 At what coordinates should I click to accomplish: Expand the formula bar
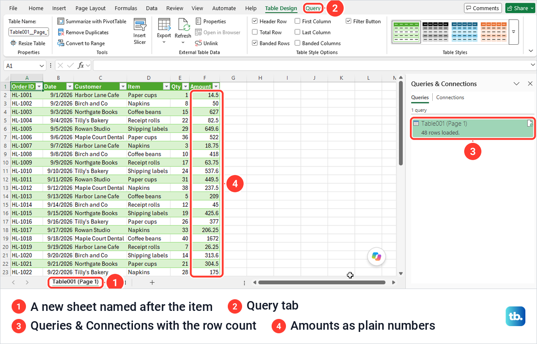click(533, 65)
